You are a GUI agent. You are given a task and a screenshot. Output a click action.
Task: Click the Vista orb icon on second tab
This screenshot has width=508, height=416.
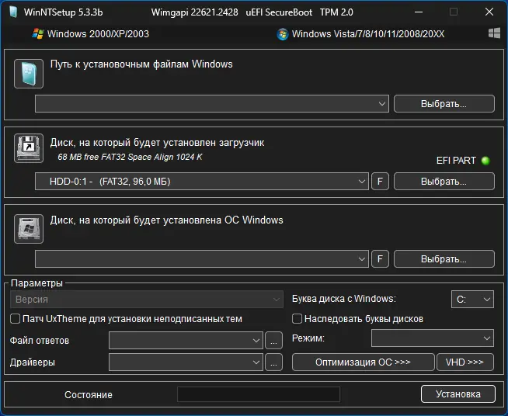coord(283,34)
